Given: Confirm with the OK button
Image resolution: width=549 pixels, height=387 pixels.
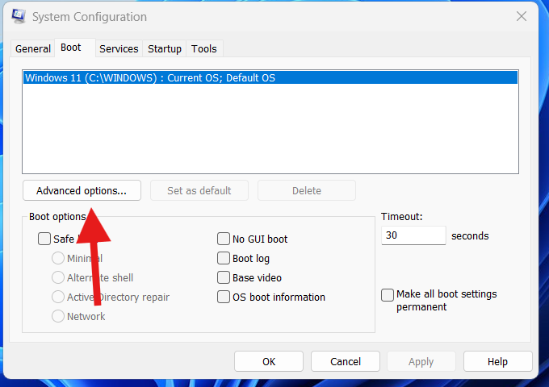Looking at the screenshot, I should coord(269,361).
